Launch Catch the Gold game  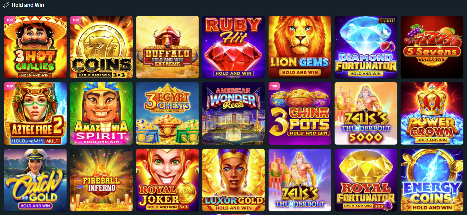pos(35,180)
